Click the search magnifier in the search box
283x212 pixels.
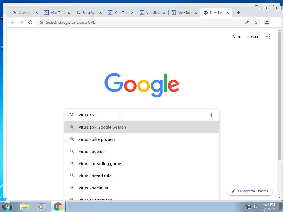coord(72,115)
